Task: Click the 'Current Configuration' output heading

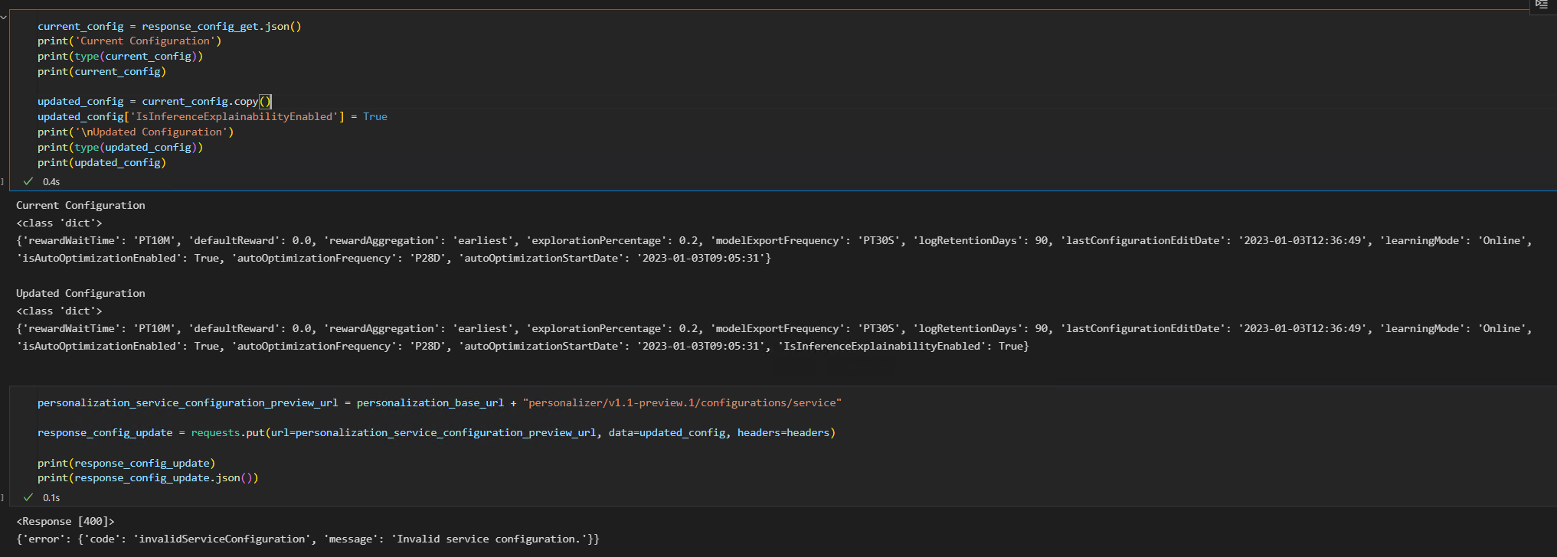Action: pyautogui.click(x=80, y=206)
